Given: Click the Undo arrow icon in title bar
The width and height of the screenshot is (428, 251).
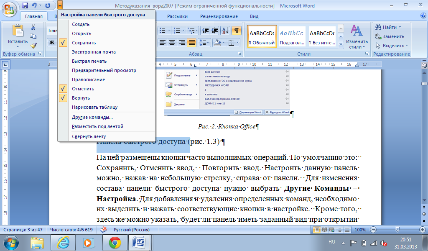Looking at the screenshot, I should pos(34,5).
